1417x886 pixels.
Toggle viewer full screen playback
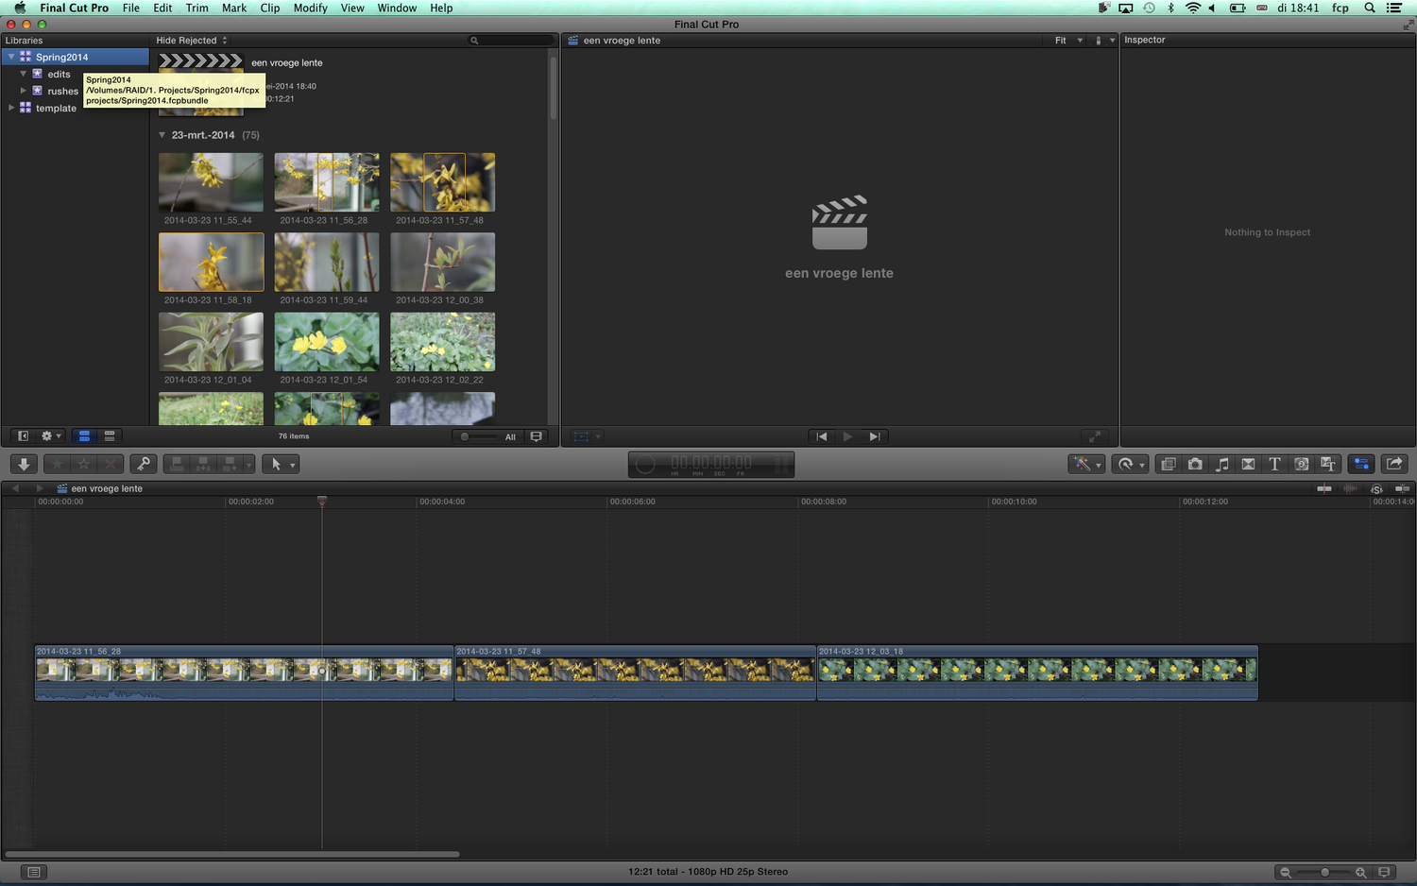coord(1094,436)
